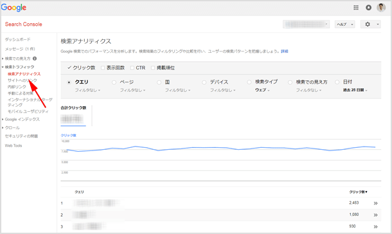Open サイトへのリンク page
Image resolution: width=392 pixels, height=234 pixels.
tap(22, 80)
